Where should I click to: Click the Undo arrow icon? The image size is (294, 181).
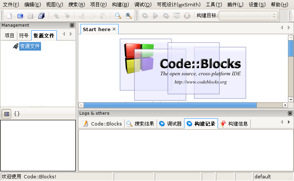point(56,16)
